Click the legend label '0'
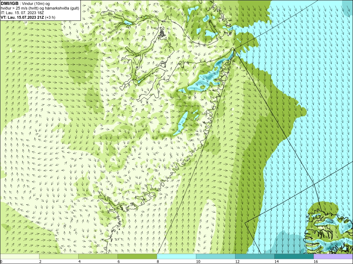Viewport: 353px width, 264px height. pos(1,262)
